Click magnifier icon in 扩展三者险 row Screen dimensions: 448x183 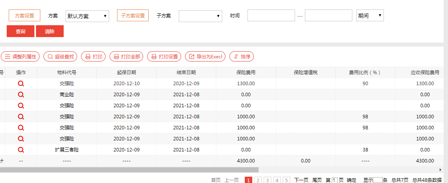(x=21, y=149)
